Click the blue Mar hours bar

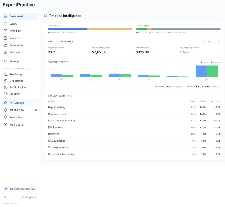(56, 76)
